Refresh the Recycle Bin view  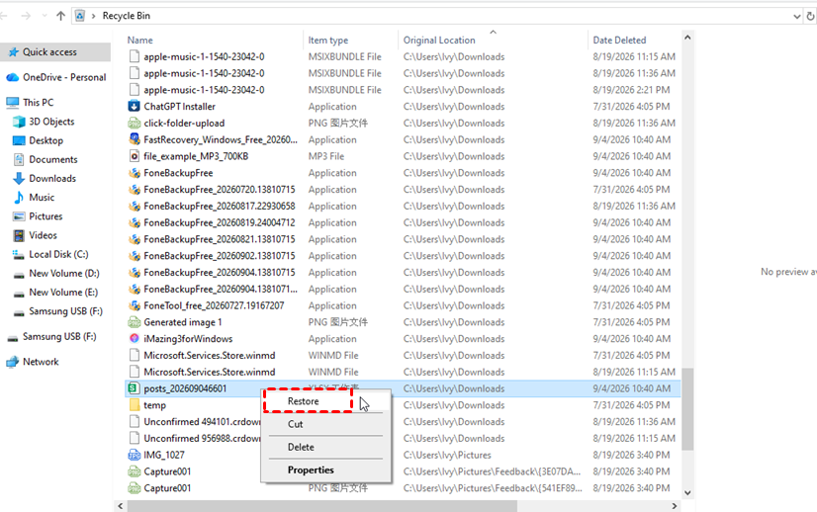click(x=810, y=16)
